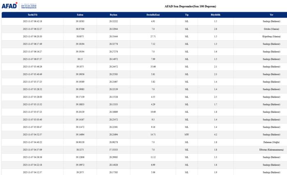Click the 27.71 depth value

[153, 36]
